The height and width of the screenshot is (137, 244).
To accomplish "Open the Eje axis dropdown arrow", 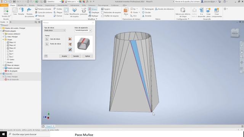I will (137, 9).
